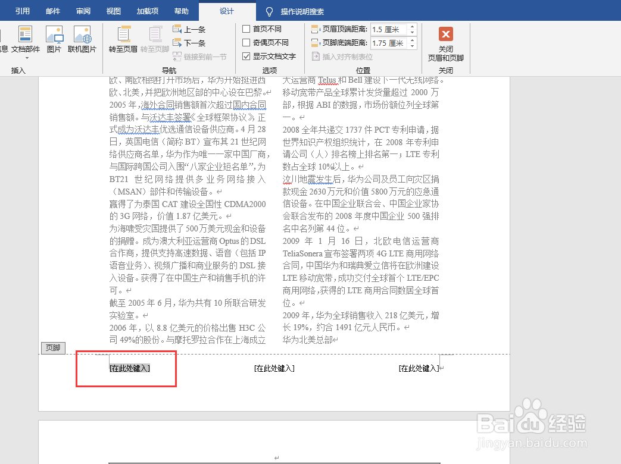
Task: Enable 首页不同 checkbox
Action: [246, 29]
